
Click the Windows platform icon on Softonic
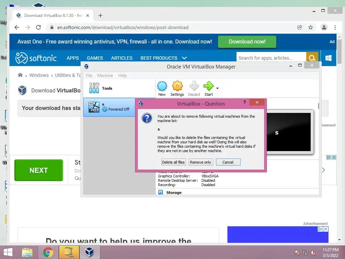pos(328,58)
